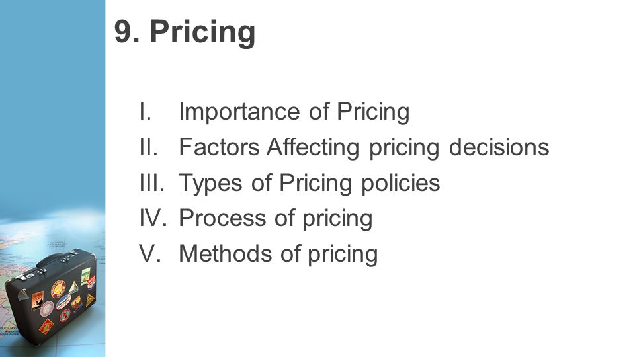
Task: Click Roman numeral IV. list marker
Action: [x=153, y=218]
